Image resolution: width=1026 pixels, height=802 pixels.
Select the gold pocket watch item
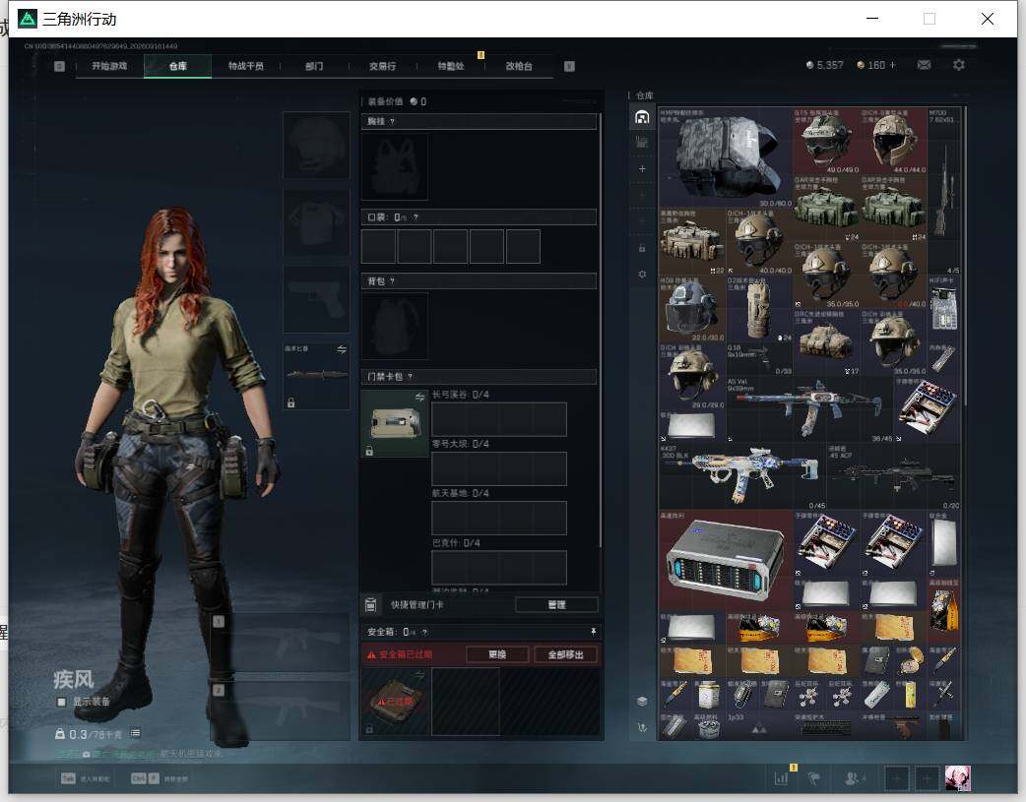click(910, 660)
